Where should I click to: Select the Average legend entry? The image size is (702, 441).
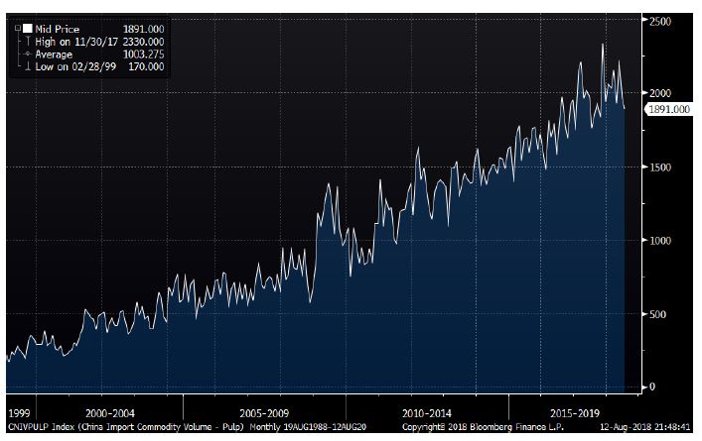click(x=53, y=55)
